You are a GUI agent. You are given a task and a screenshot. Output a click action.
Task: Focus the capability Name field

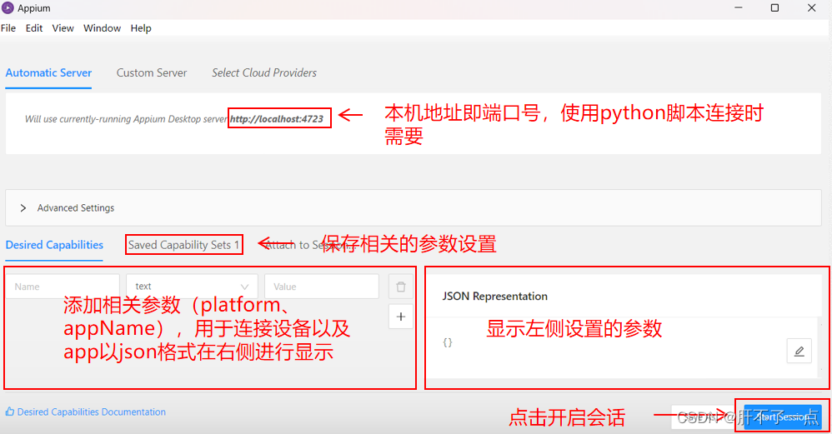[63, 287]
